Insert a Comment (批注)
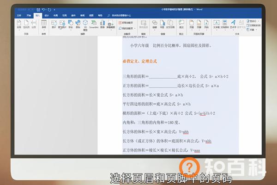The height and width of the screenshot is (185, 277). [181, 25]
